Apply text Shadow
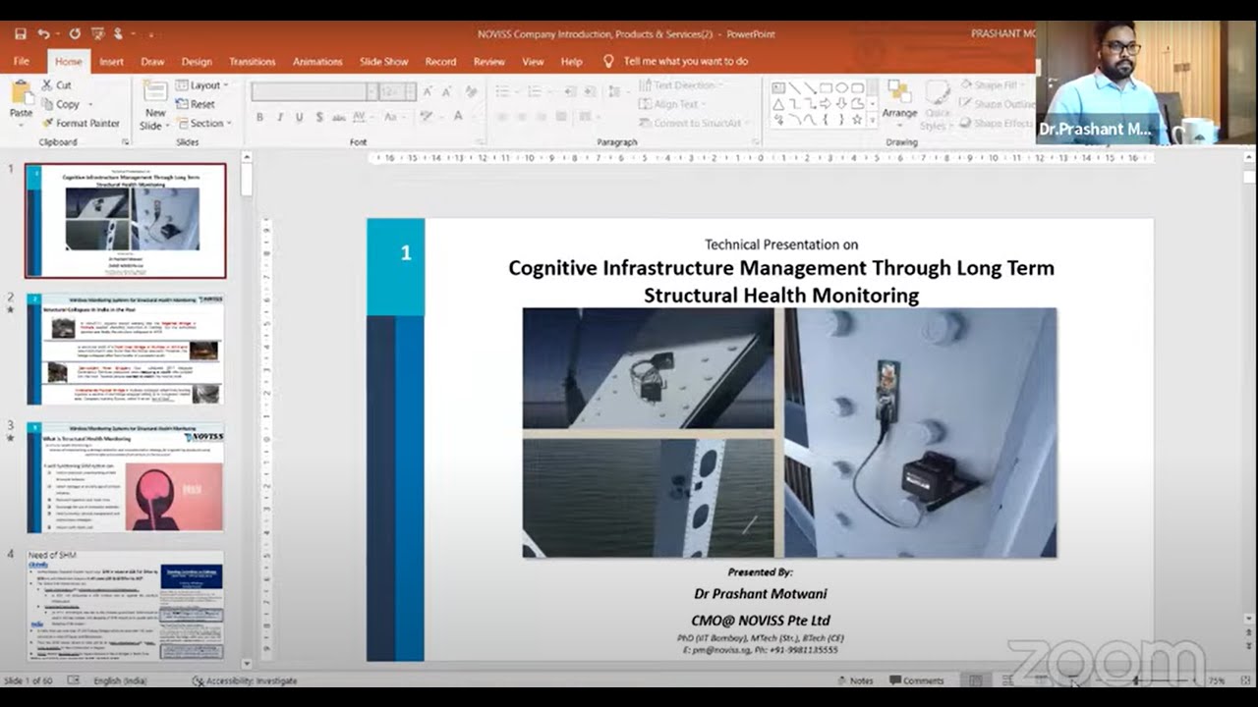The height and width of the screenshot is (707, 1258). pos(319,117)
